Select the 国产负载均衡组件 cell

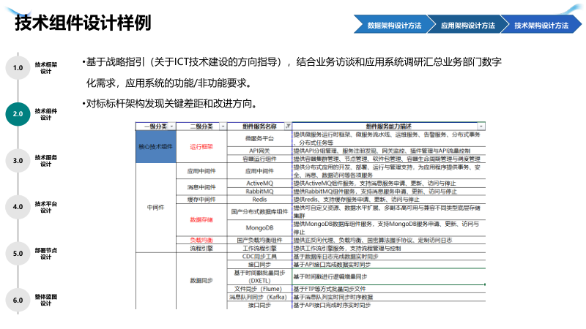[259, 241]
